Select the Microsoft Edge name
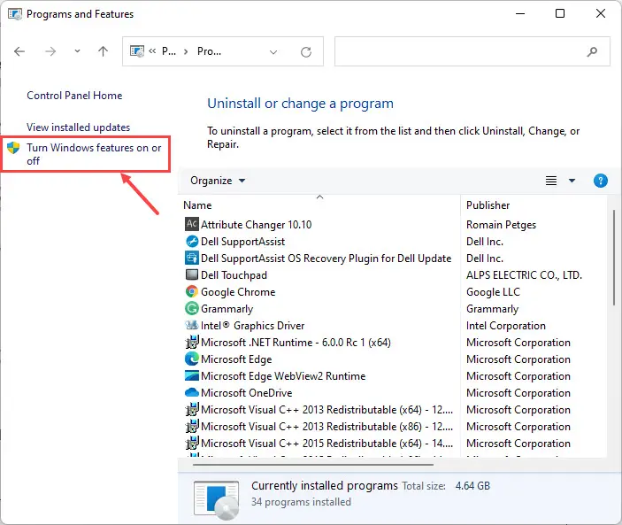Image resolution: width=622 pixels, height=525 pixels. [236, 359]
